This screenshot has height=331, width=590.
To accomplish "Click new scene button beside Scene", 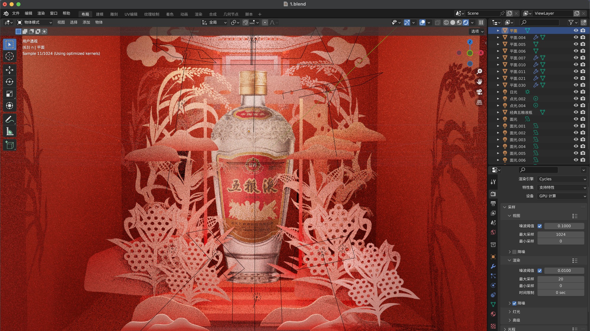I will (x=509, y=14).
